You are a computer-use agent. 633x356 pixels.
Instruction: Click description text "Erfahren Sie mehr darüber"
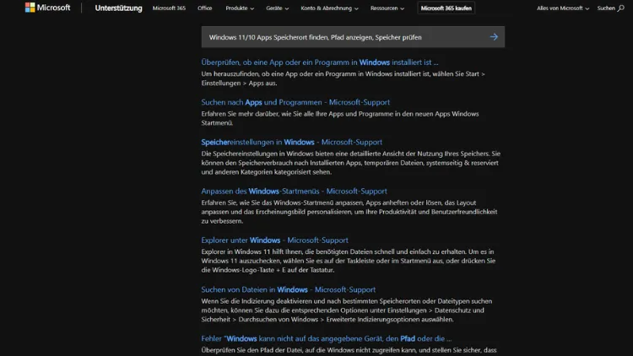[x=340, y=118]
